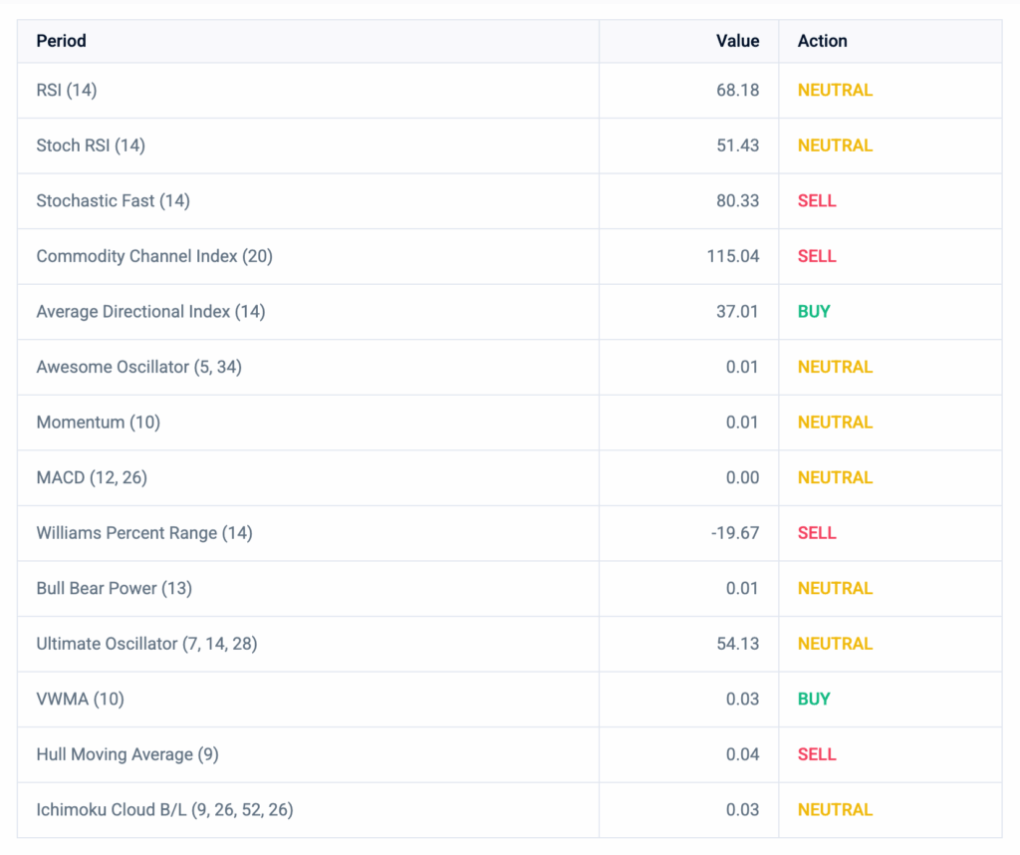
Task: Select the Bull Bear Power (13) label
Action: pyautogui.click(x=114, y=588)
